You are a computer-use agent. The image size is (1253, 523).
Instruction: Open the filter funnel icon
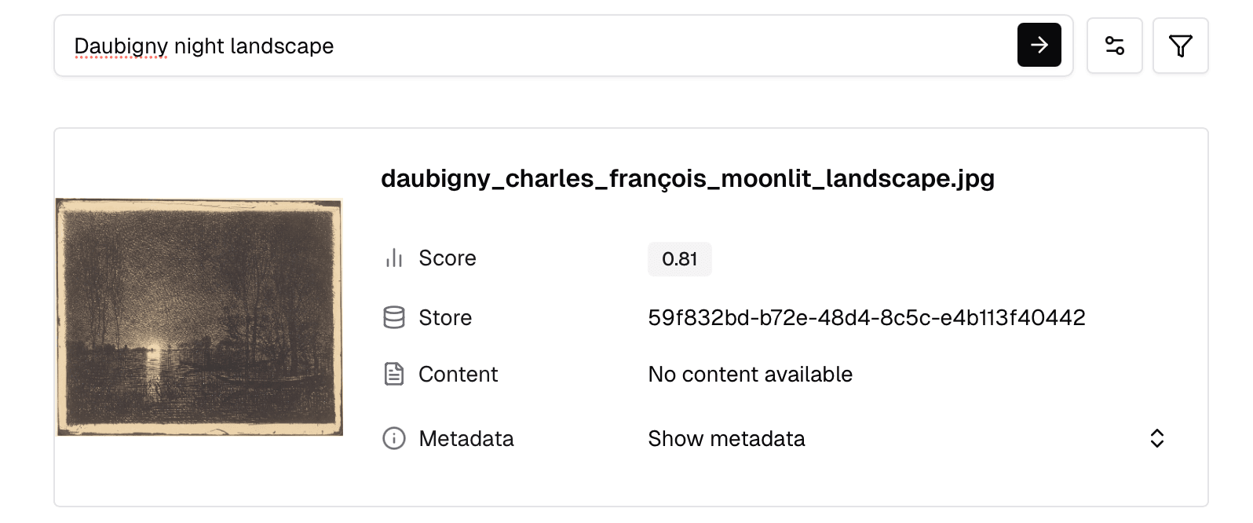[x=1180, y=46]
